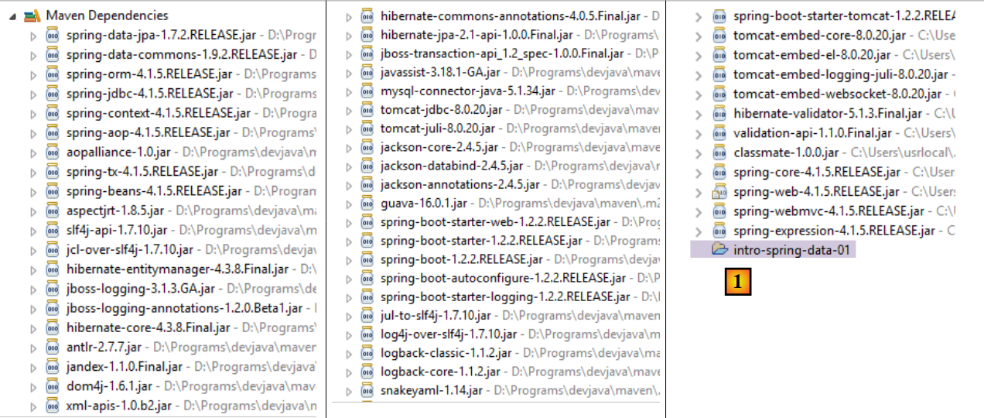This screenshot has height=418, width=984.
Task: Click the mysql-connector-java-5.1.34.jar jar icon
Action: point(367,91)
